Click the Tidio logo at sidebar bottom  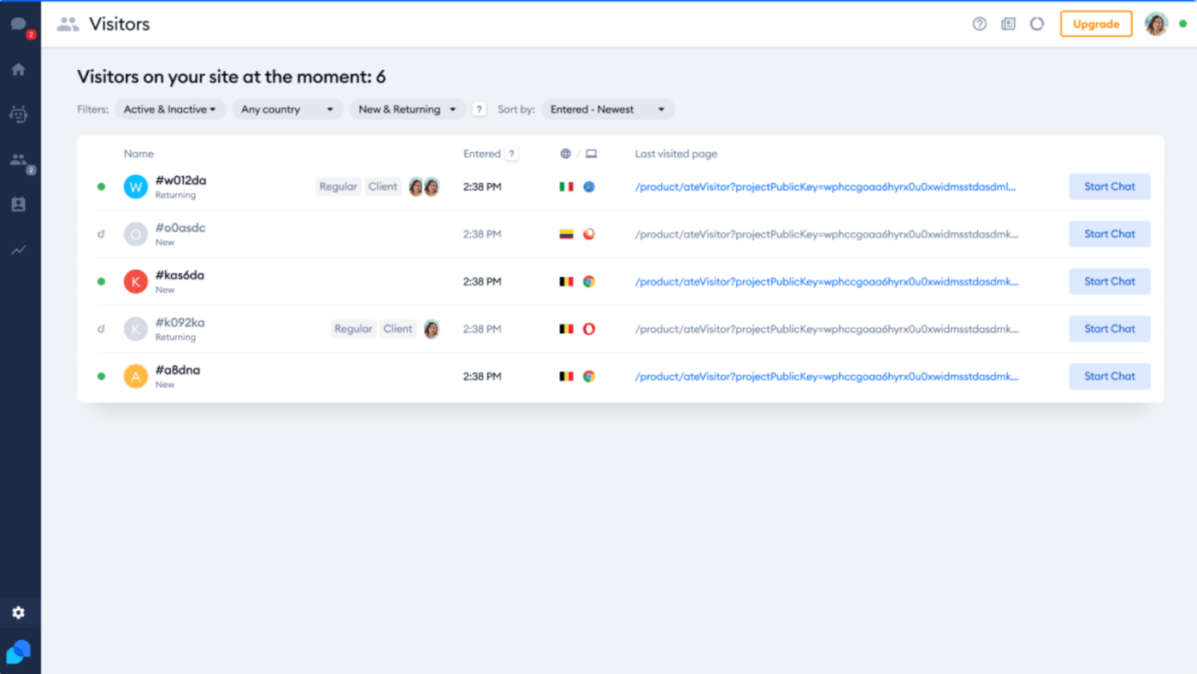pos(19,652)
